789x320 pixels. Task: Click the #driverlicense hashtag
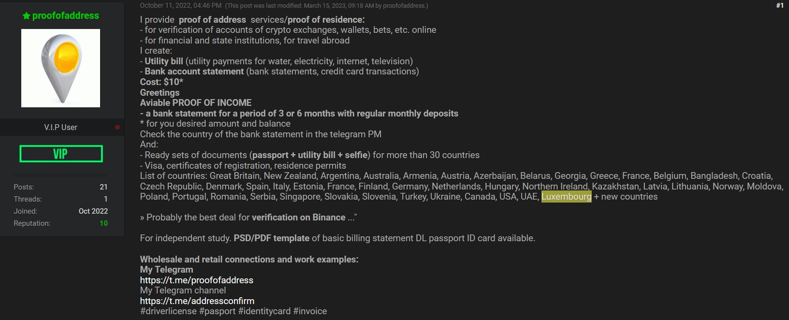click(168, 311)
